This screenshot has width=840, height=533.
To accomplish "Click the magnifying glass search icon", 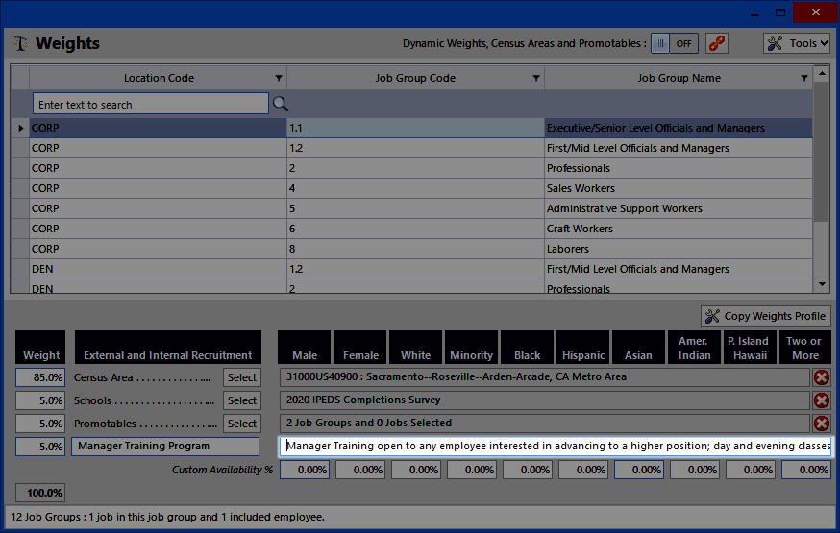I will [281, 104].
